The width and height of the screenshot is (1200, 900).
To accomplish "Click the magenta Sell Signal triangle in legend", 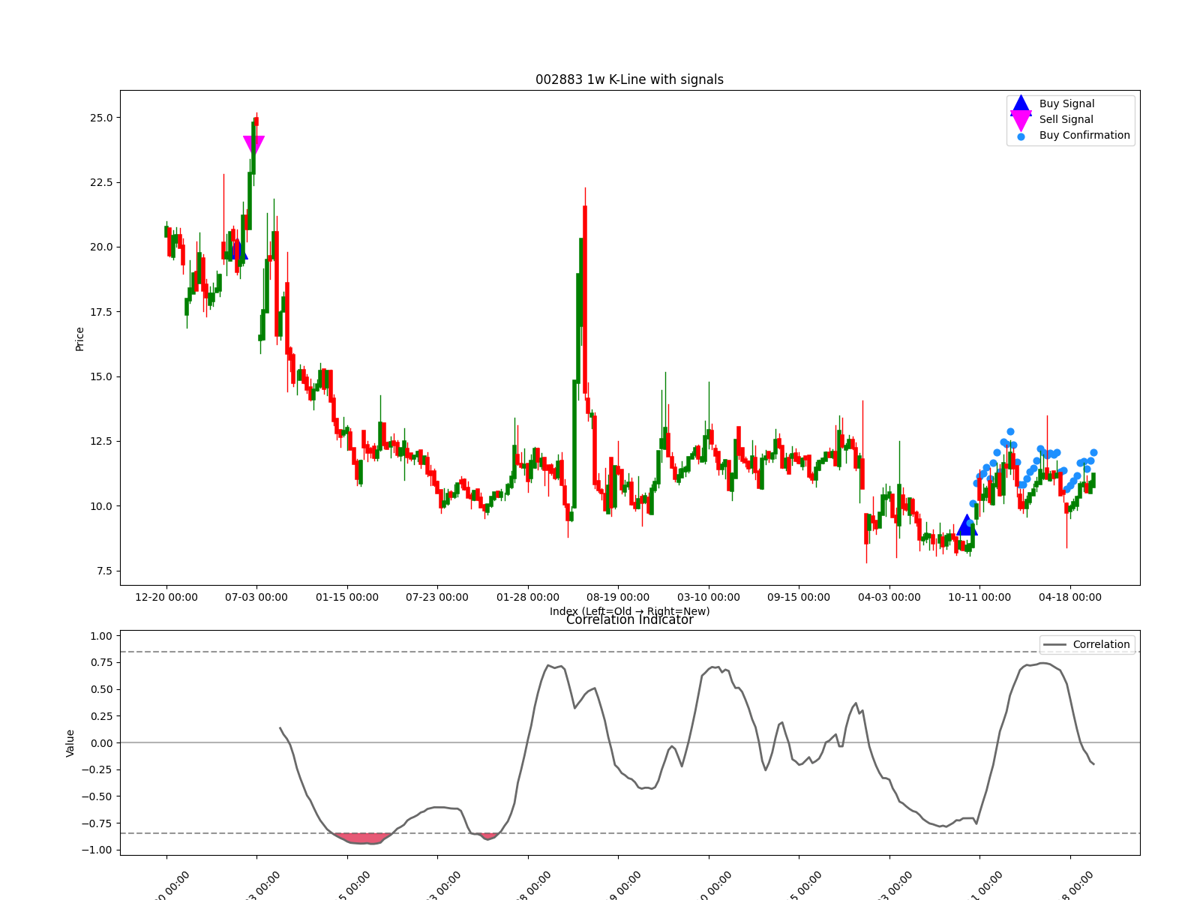I will tap(1021, 120).
